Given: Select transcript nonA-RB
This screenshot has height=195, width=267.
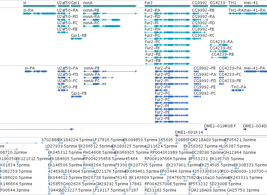Looking at the screenshot, I should (110, 14).
